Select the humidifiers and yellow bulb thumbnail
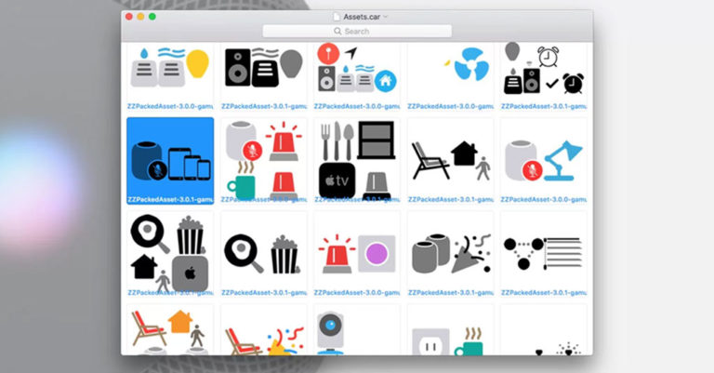 (170, 68)
